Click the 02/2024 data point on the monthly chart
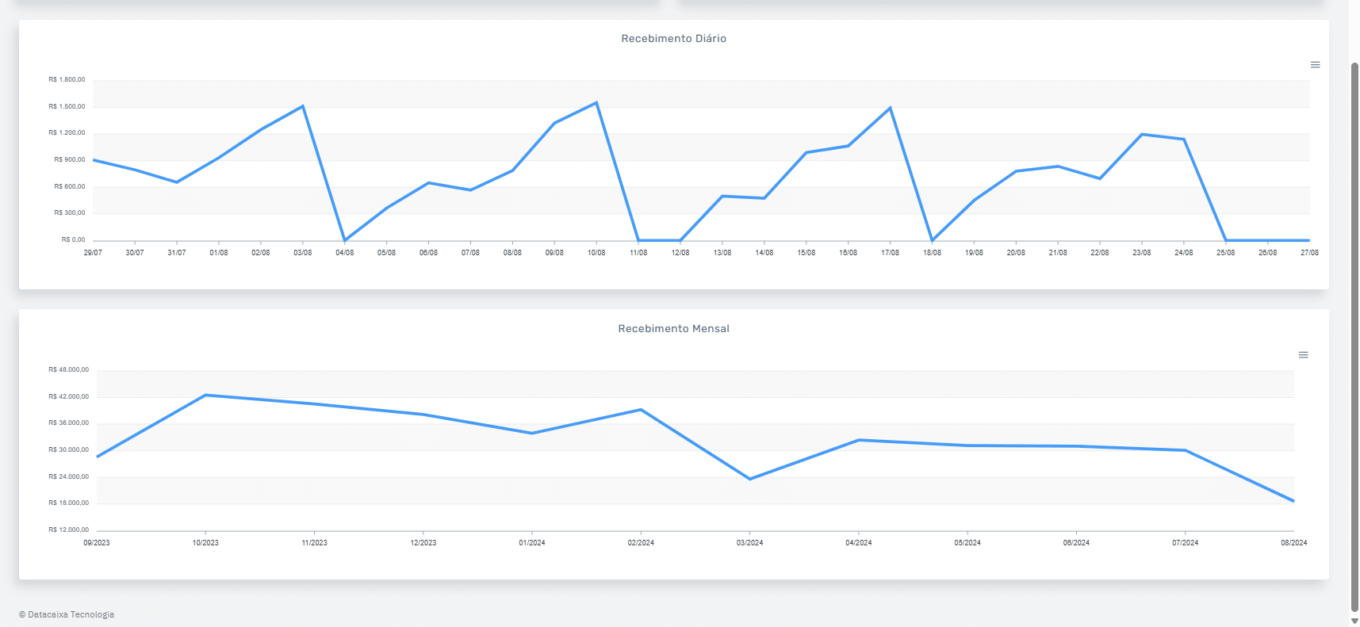The width and height of the screenshot is (1360, 627). 641,410
